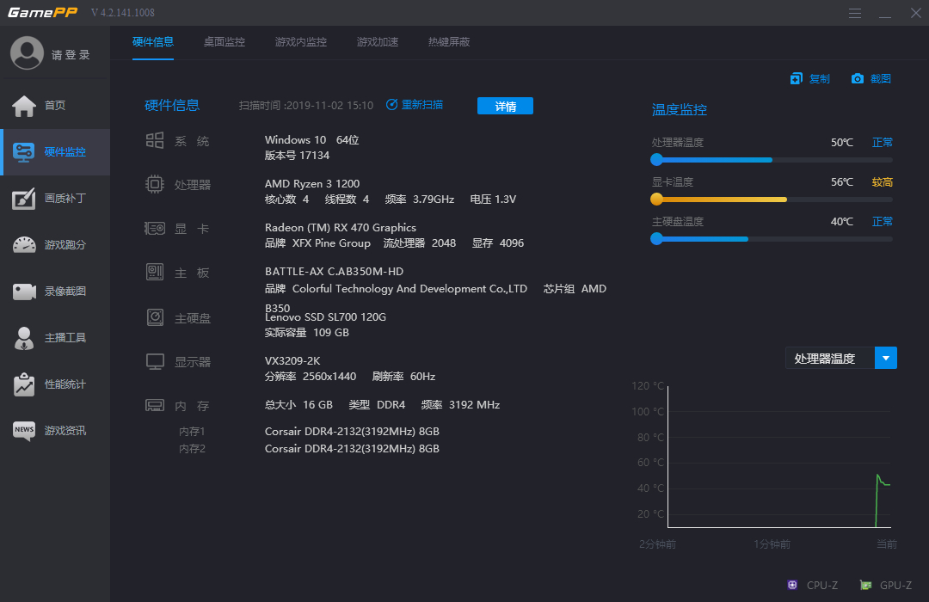Image resolution: width=929 pixels, height=602 pixels.
Task: Click the 截图 screenshot camera icon
Action: (858, 79)
